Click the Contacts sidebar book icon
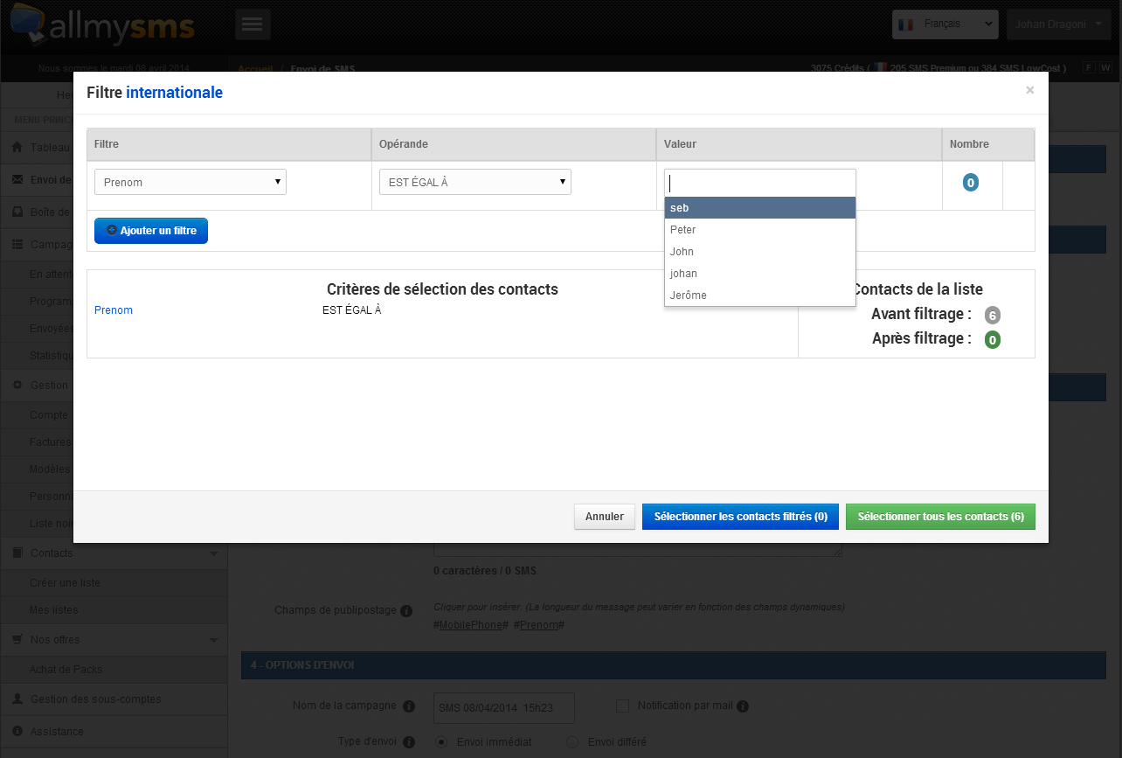Viewport: 1122px width, 758px height. point(17,553)
